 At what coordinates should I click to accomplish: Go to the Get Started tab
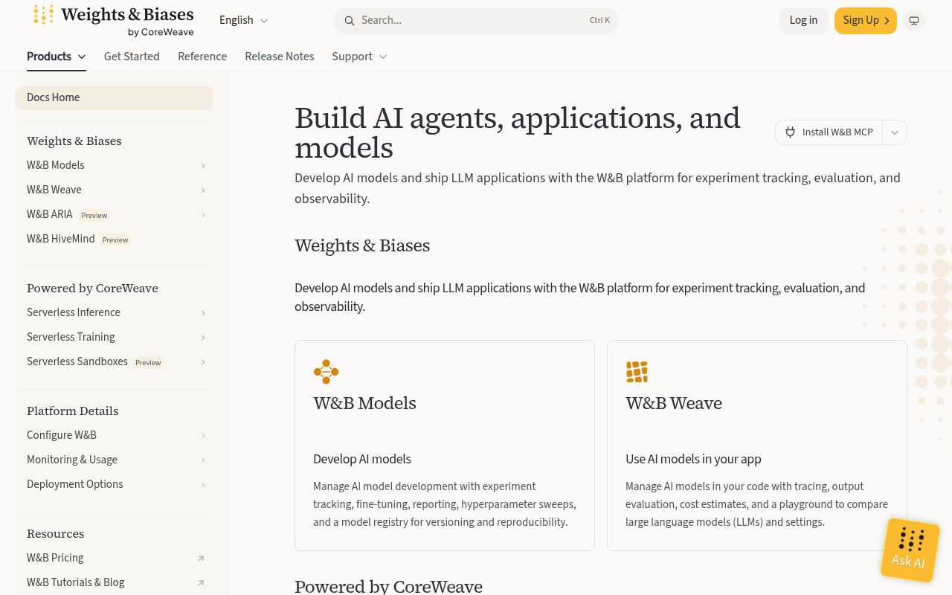pos(132,57)
